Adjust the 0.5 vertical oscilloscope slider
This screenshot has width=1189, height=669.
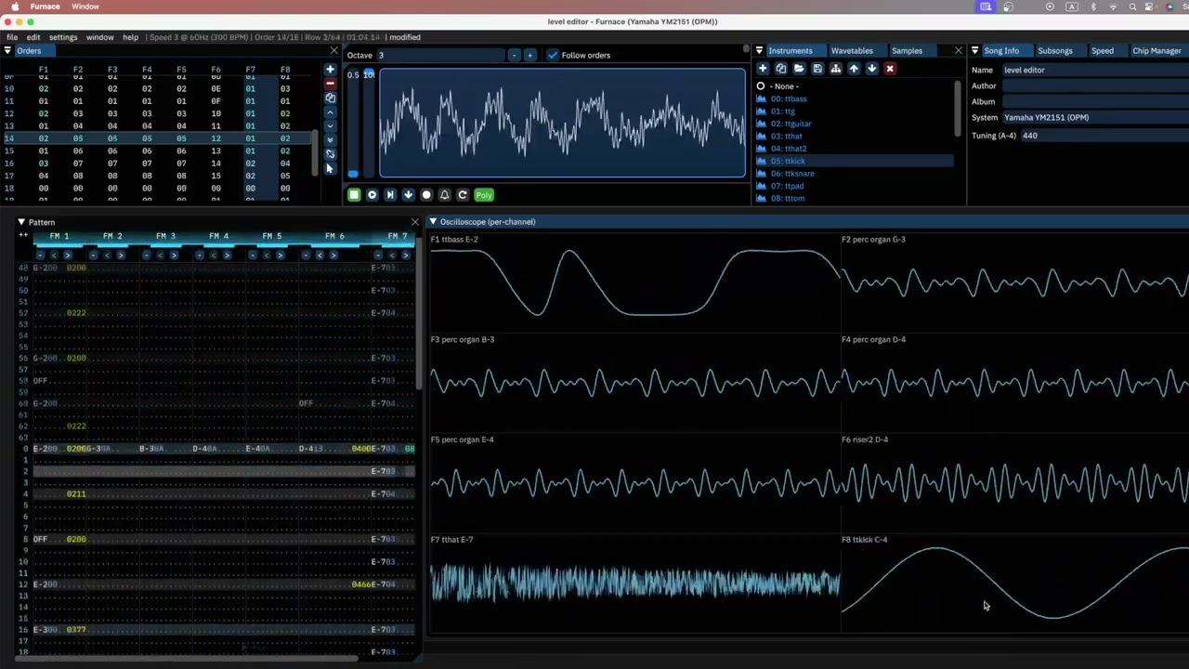coord(353,123)
